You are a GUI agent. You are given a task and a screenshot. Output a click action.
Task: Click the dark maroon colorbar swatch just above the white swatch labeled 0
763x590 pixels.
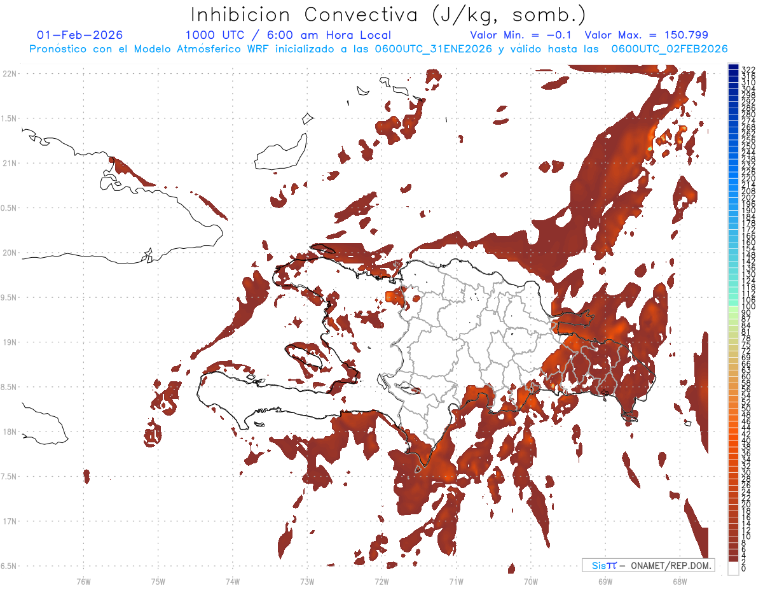point(733,558)
